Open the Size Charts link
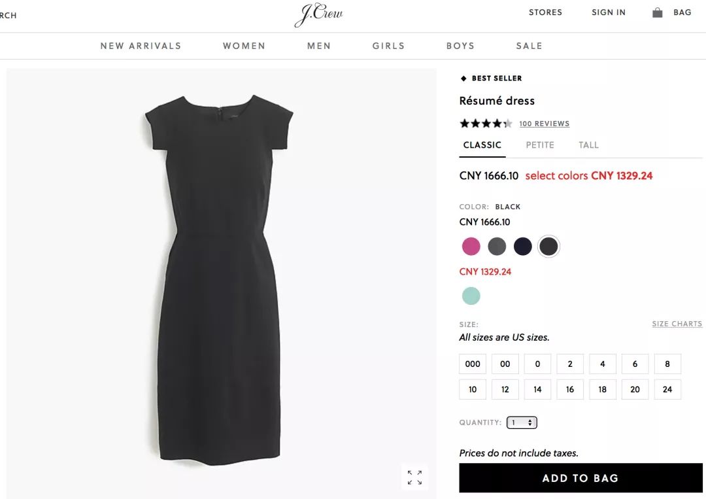This screenshot has height=499, width=706. [677, 324]
